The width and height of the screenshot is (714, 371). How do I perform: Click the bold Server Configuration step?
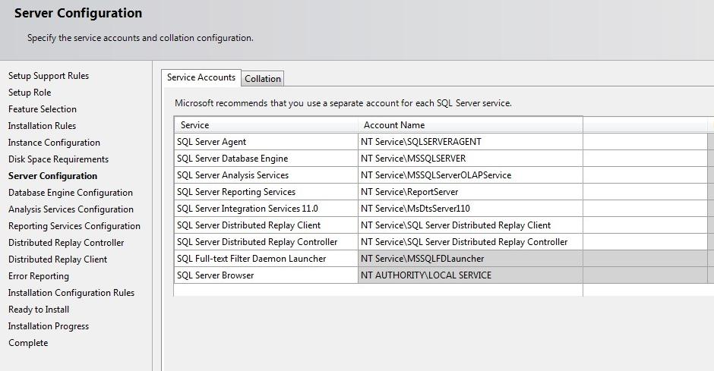click(x=53, y=176)
